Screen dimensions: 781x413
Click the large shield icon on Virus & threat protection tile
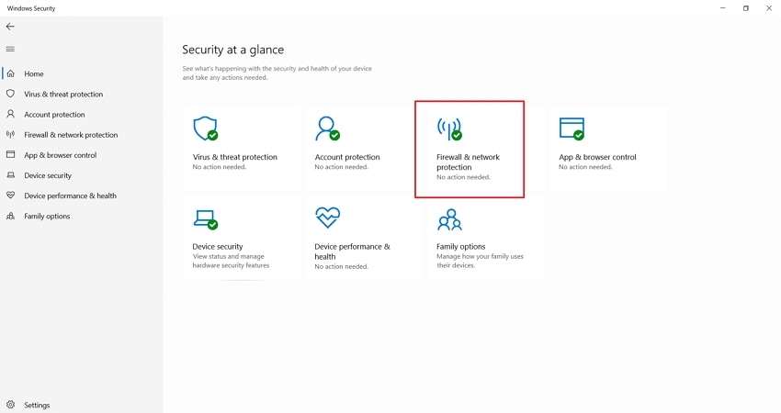tap(205, 128)
